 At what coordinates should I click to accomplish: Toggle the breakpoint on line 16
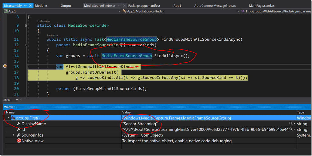(5, 66)
